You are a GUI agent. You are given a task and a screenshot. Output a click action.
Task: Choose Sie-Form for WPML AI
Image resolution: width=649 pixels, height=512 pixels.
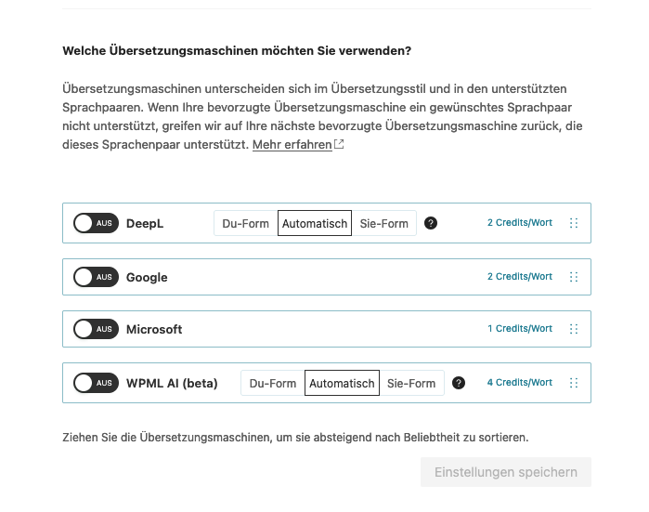point(411,383)
